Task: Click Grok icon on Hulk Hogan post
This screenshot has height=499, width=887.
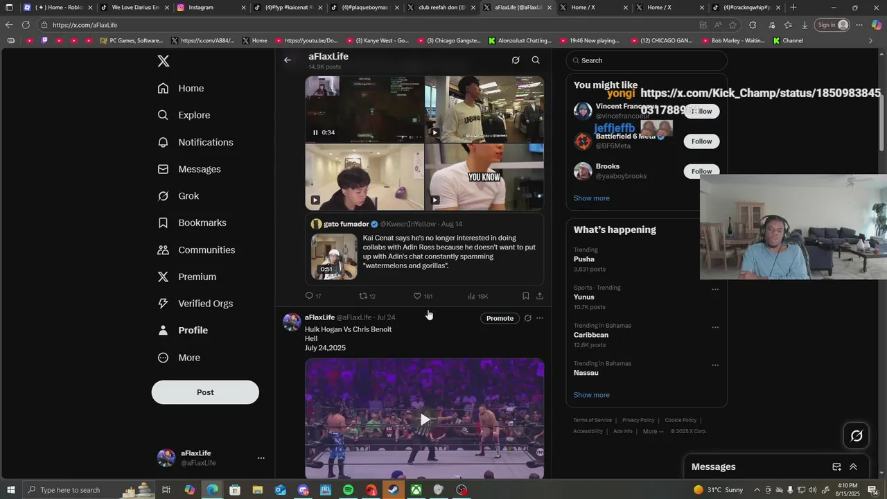Action: [527, 318]
